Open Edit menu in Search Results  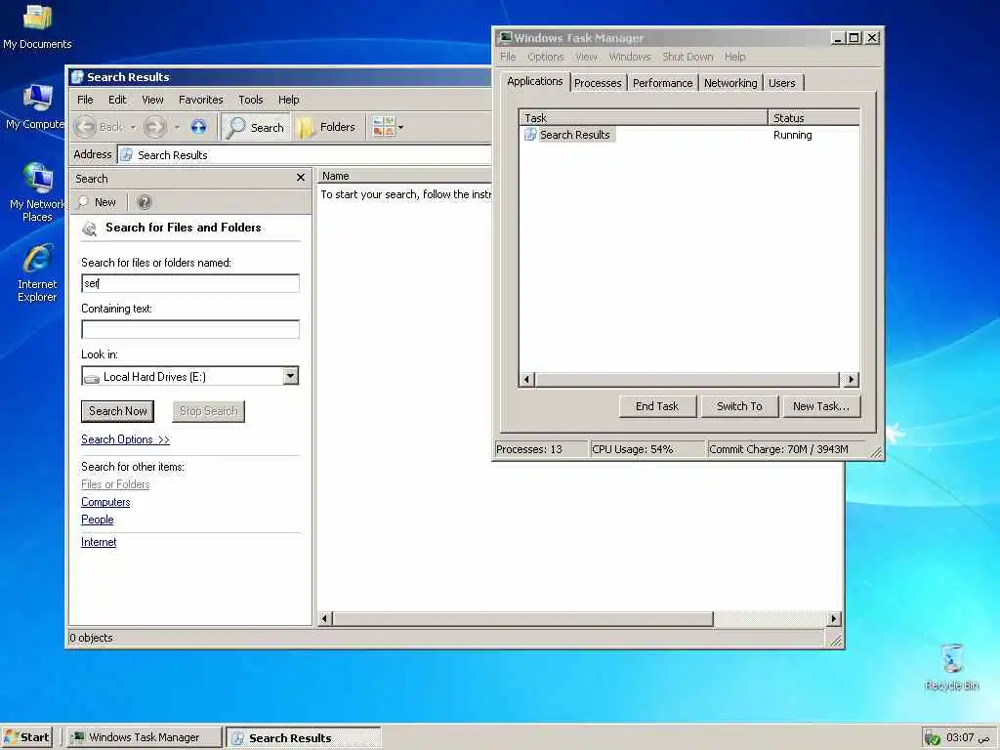click(117, 101)
